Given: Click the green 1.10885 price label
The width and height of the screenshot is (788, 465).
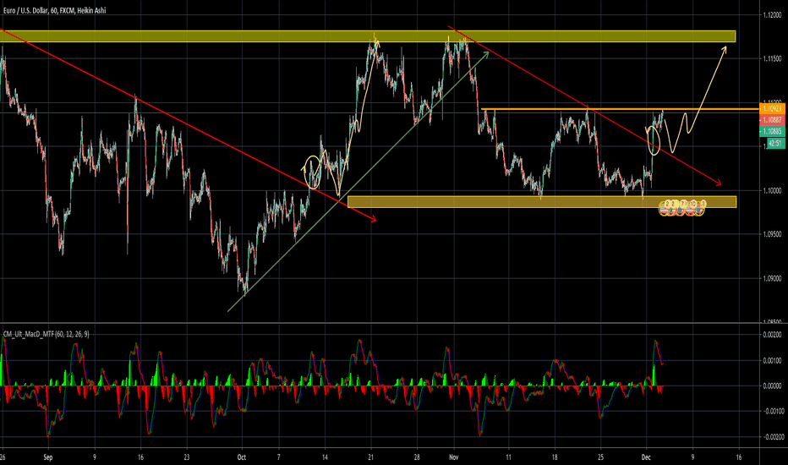Looking at the screenshot, I should (769, 131).
